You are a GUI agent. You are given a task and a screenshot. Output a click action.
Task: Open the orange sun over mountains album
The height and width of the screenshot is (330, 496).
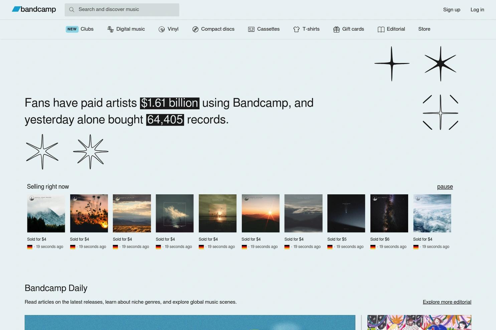pos(261,213)
